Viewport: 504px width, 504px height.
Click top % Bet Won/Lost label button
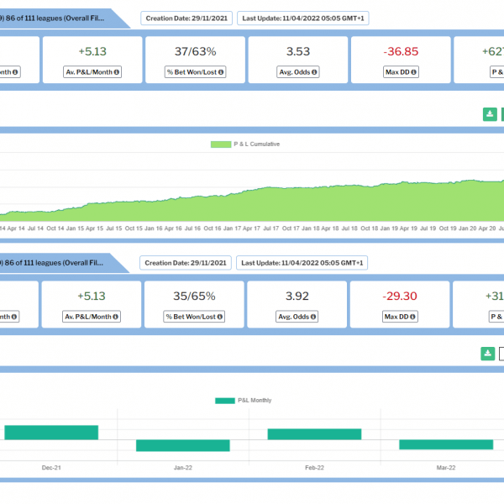coord(195,72)
